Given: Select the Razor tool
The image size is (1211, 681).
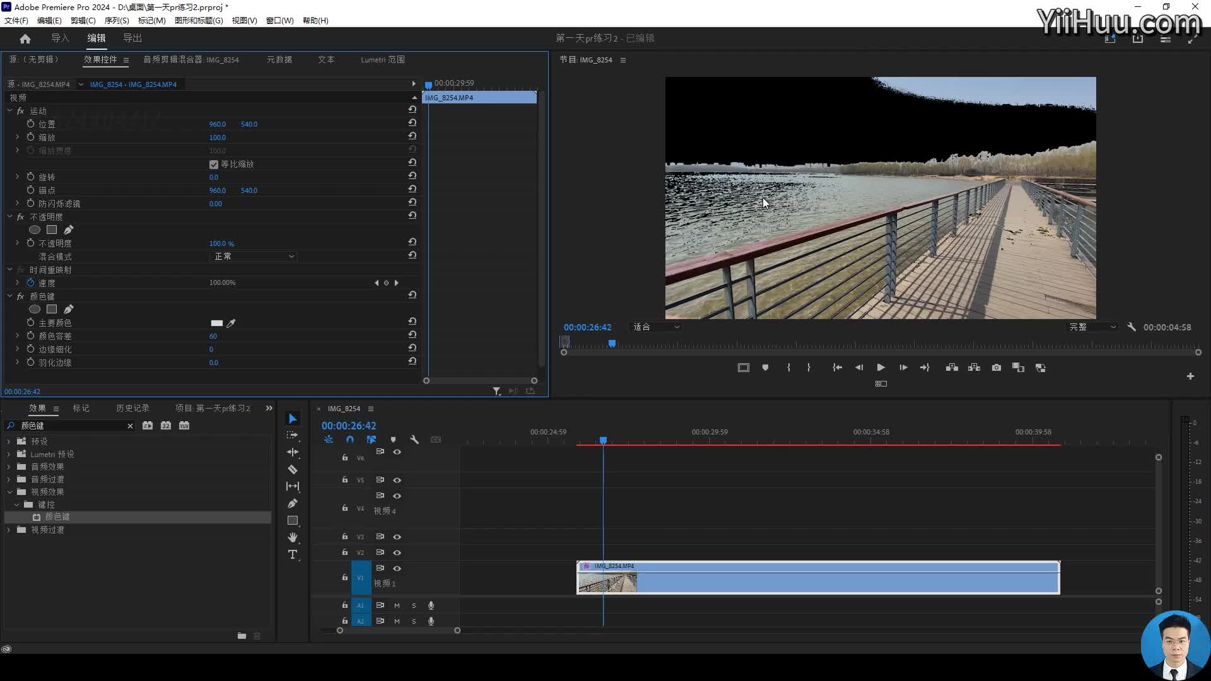Looking at the screenshot, I should (x=293, y=469).
